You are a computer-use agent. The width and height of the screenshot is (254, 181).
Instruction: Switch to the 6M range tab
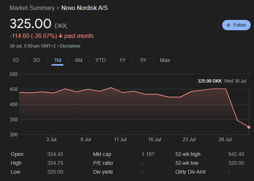tap(78, 60)
